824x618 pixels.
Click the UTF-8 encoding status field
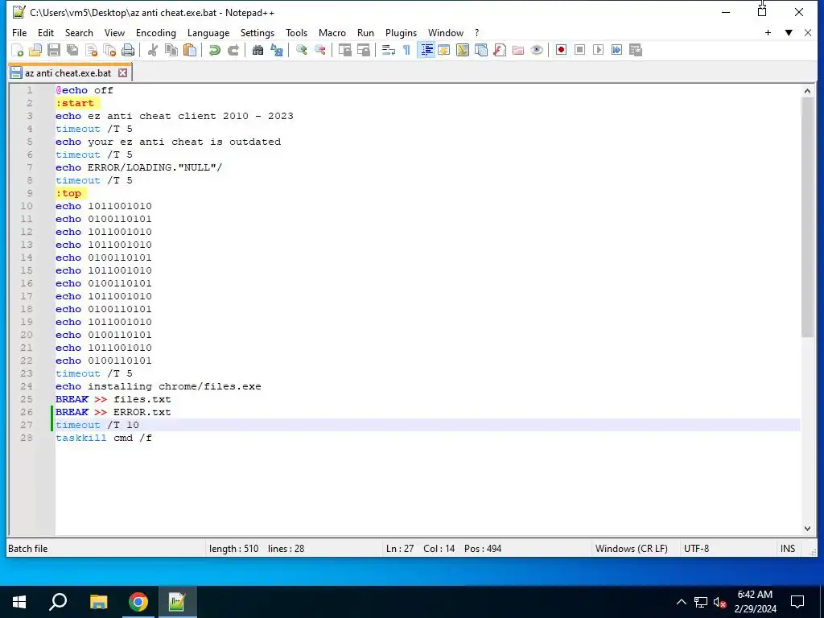(696, 549)
